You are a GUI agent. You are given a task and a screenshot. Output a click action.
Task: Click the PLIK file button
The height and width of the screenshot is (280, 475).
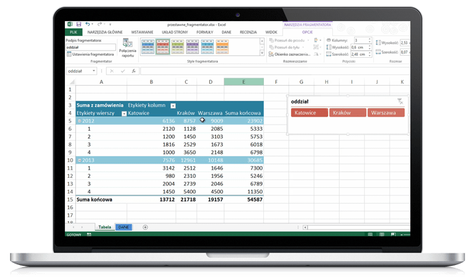click(74, 32)
